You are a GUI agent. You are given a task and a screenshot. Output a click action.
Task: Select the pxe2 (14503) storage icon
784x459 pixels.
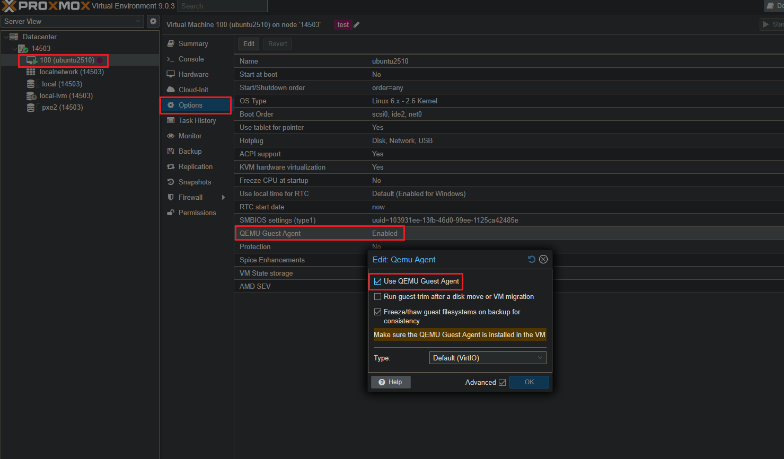(x=31, y=108)
